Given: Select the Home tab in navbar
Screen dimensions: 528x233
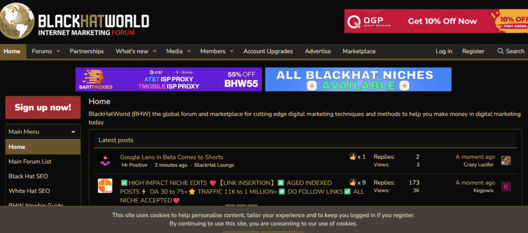Looking at the screenshot, I should (12, 51).
